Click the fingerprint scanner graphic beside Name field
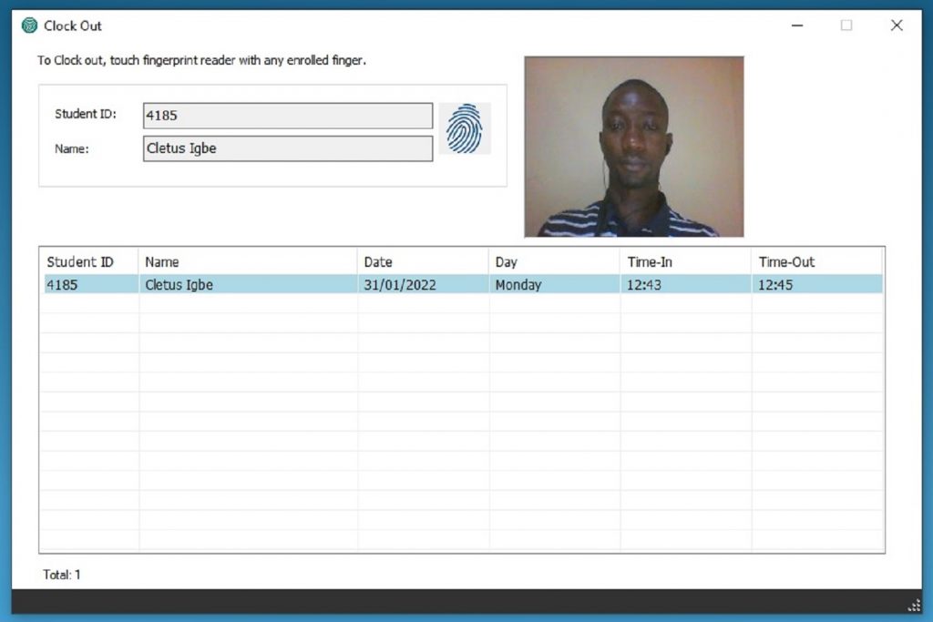 [x=465, y=127]
